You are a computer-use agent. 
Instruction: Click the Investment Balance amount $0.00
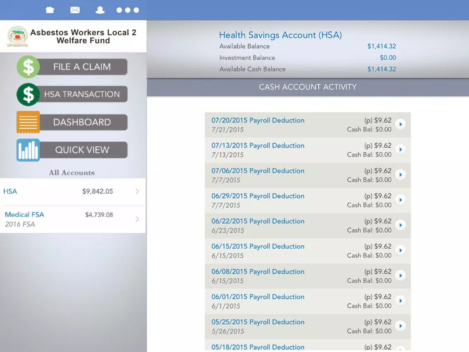click(388, 57)
